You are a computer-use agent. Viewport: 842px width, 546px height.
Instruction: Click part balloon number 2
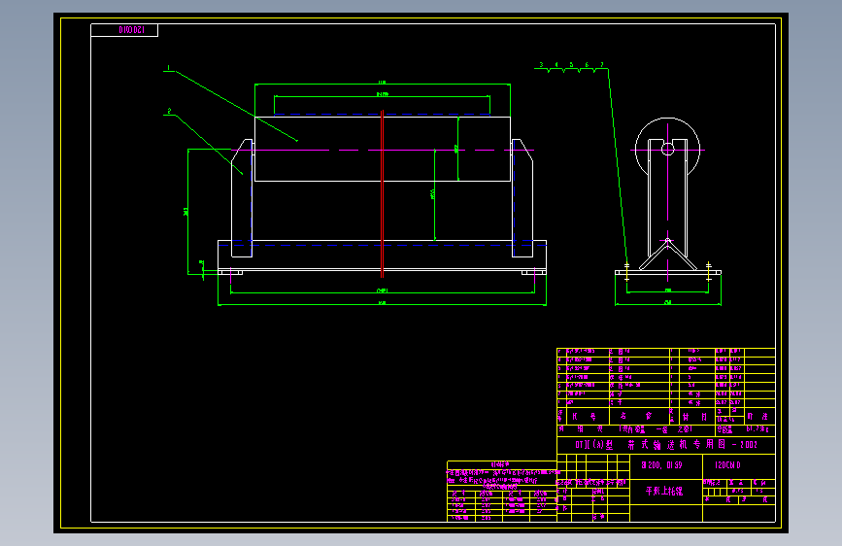click(169, 111)
